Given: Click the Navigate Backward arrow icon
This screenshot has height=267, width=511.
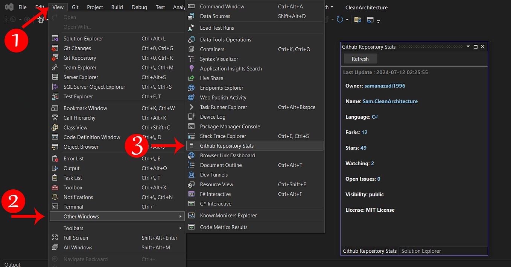Looking at the screenshot, I should (x=13, y=19).
